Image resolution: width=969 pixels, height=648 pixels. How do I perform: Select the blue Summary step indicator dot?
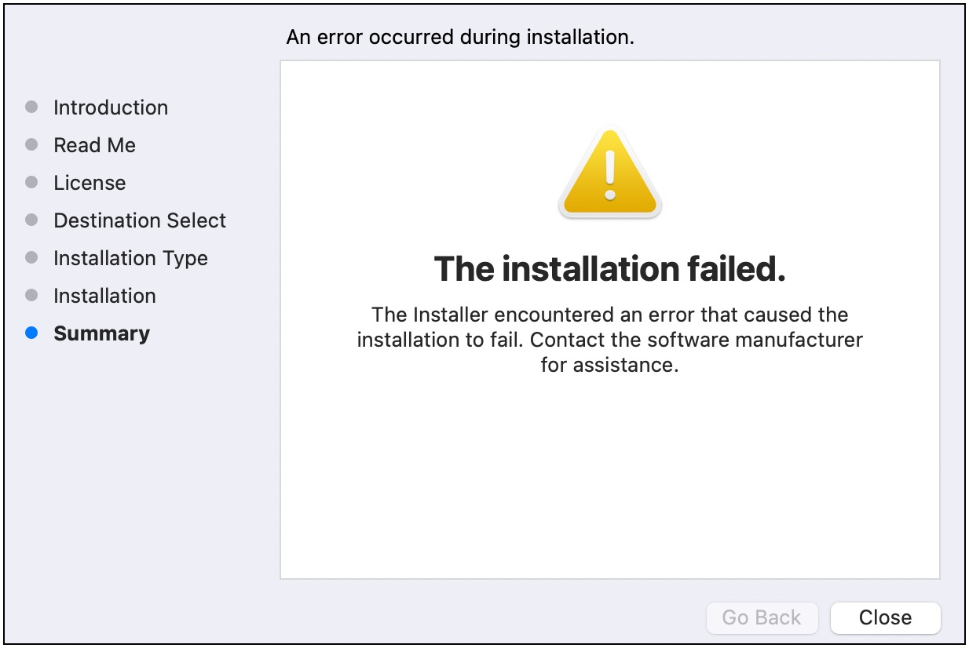pyautogui.click(x=32, y=333)
